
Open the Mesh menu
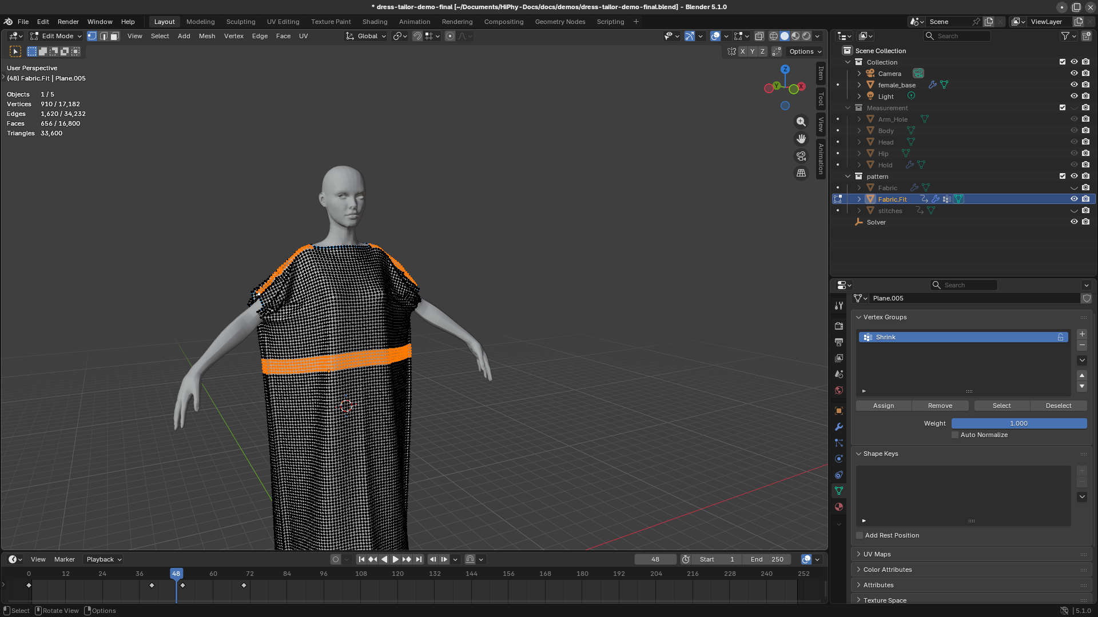click(x=206, y=36)
